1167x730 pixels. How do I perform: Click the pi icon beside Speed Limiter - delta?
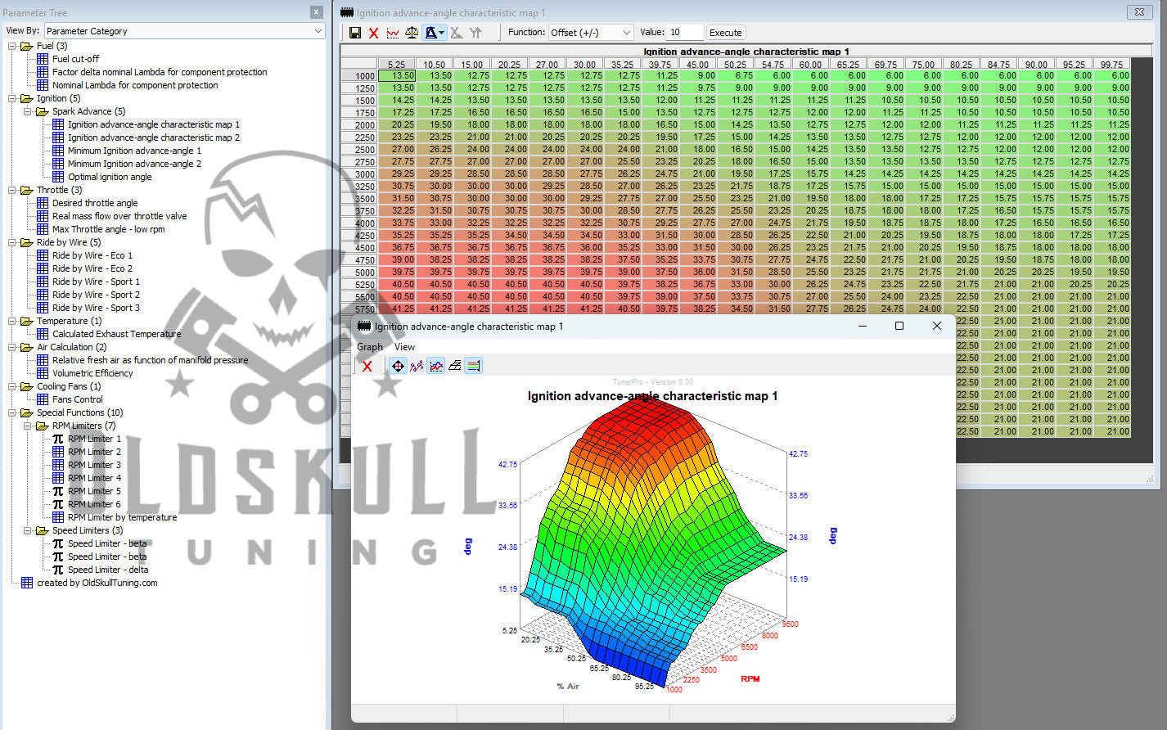point(58,570)
